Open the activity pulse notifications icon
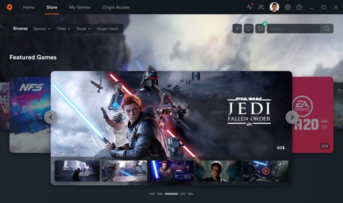The height and width of the screenshot is (203, 343). click(250, 7)
